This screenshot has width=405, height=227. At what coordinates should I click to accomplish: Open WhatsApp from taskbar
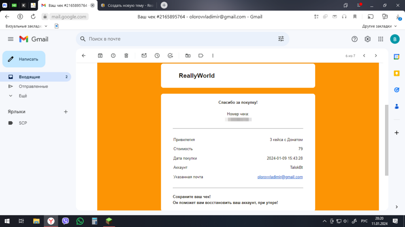(x=80, y=221)
